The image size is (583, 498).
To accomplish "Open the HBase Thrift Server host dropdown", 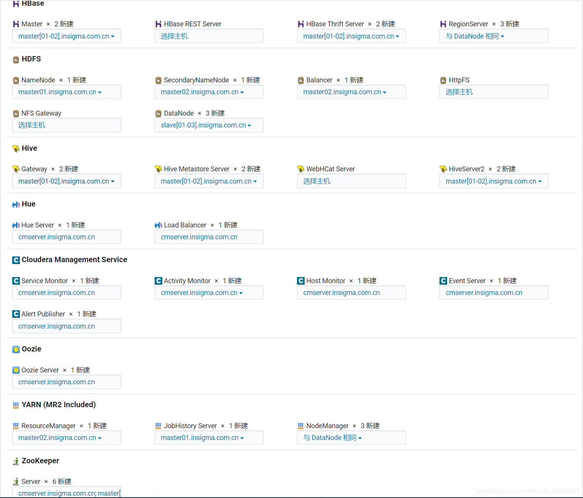I will (351, 36).
